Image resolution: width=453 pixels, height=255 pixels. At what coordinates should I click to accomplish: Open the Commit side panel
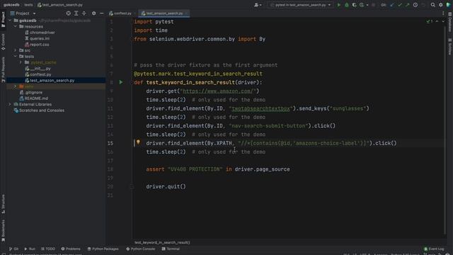pos(3,42)
